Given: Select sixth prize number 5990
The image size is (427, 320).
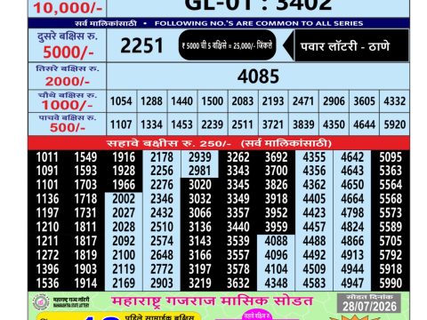Looking at the screenshot, I should [391, 283].
